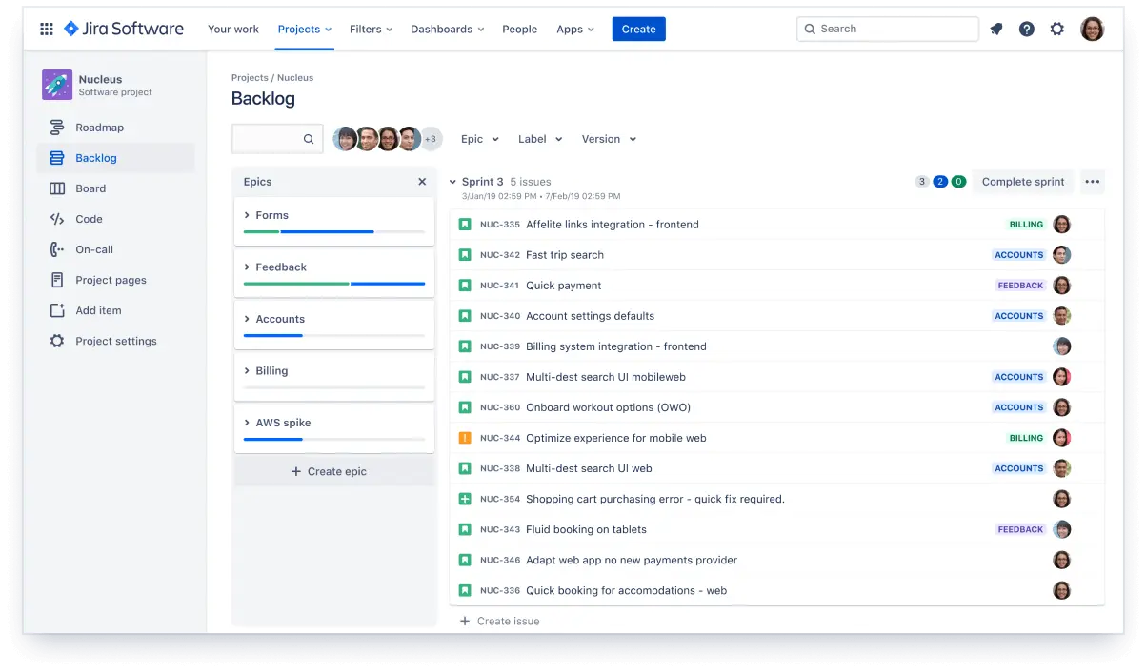The height and width of the screenshot is (672, 1146).
Task: Open the help question mark icon
Action: pyautogui.click(x=1026, y=29)
